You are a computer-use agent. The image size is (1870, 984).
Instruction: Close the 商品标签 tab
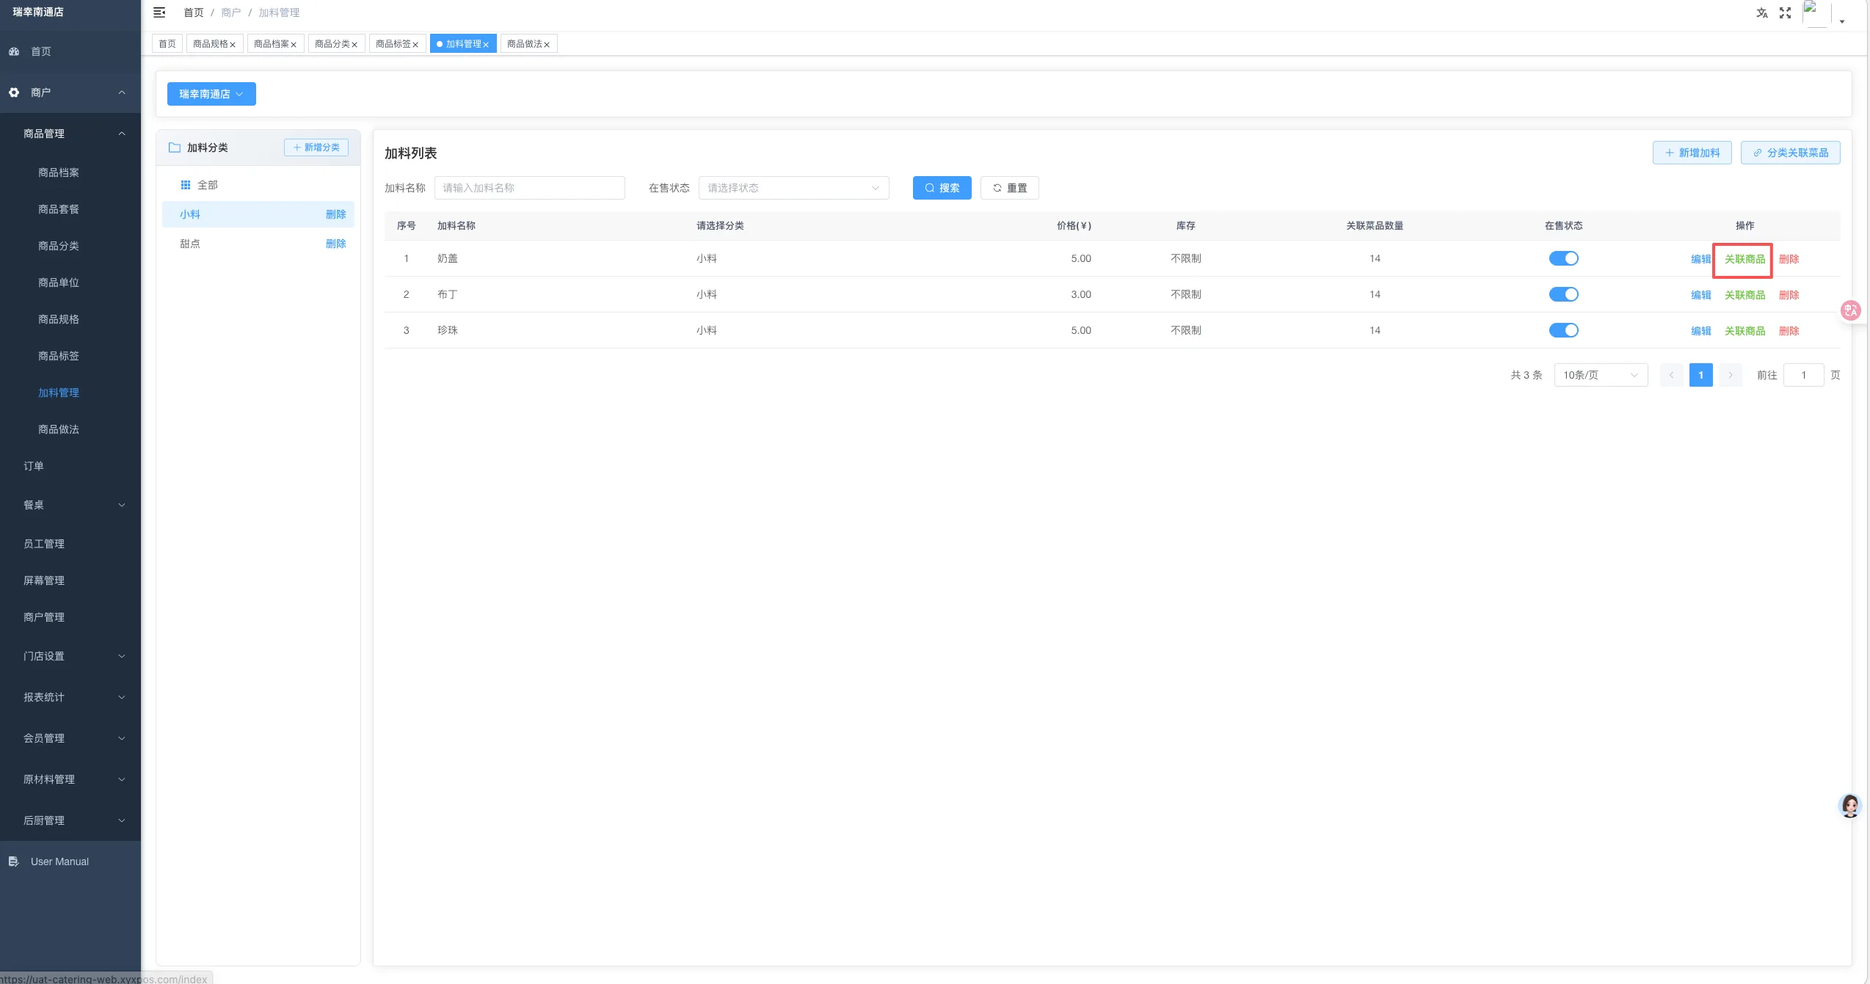(415, 45)
